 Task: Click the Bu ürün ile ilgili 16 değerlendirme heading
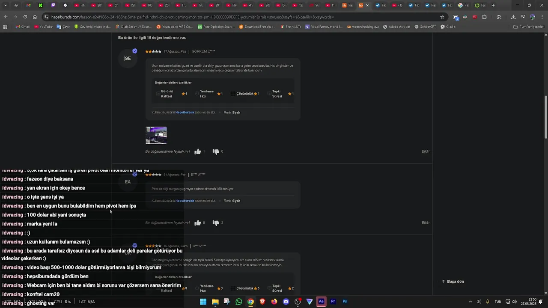click(x=152, y=38)
